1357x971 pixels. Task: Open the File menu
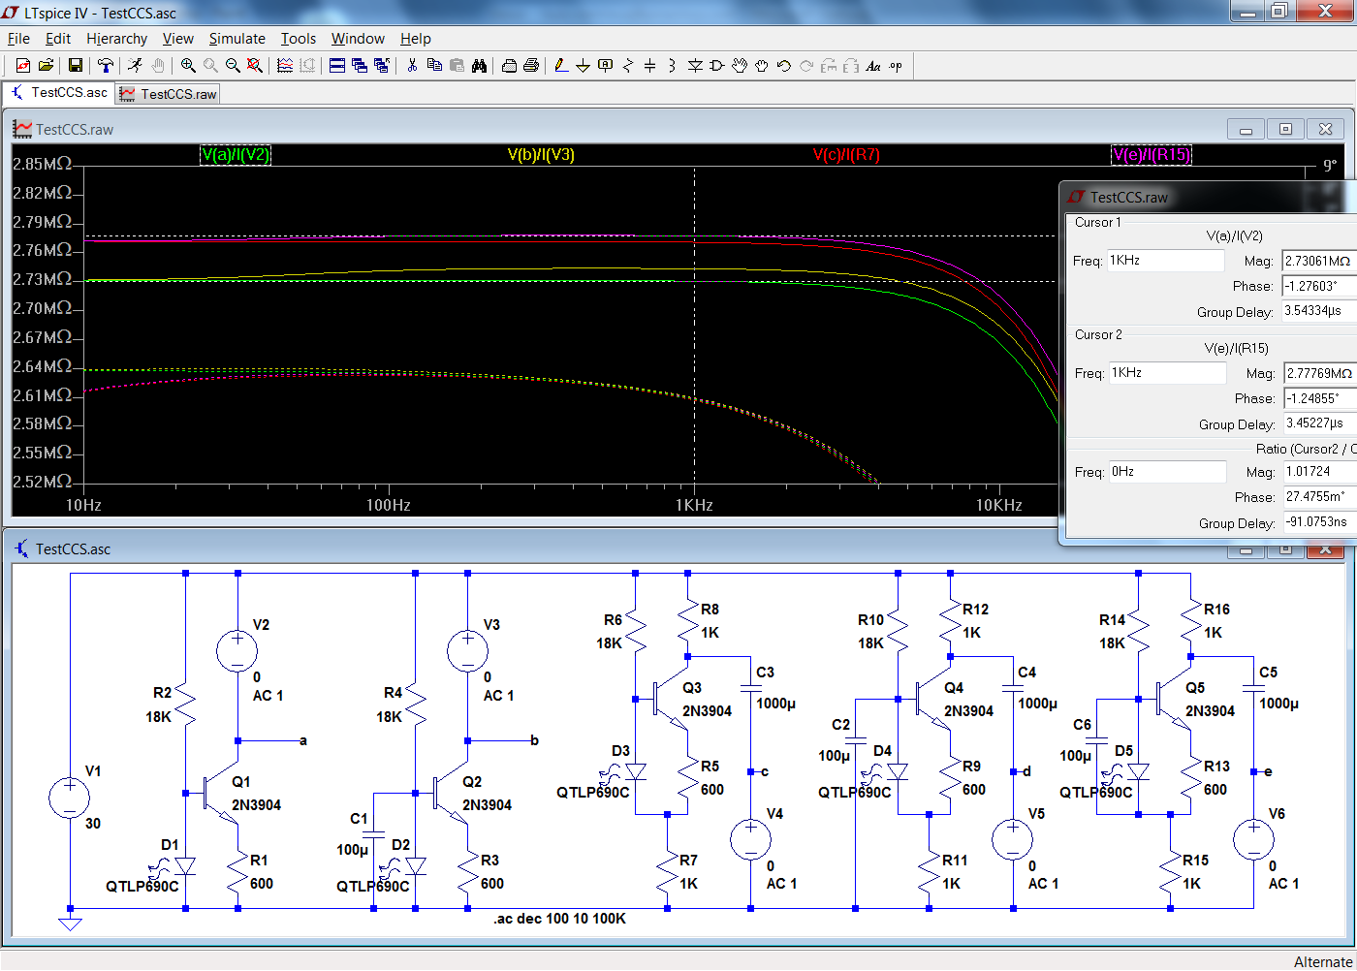coord(18,39)
